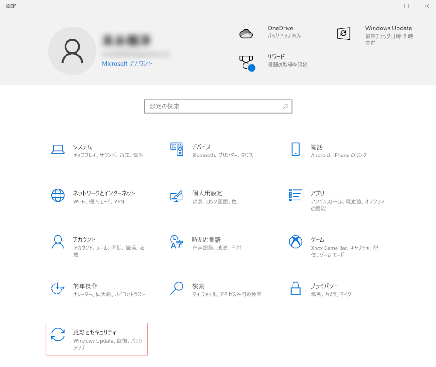Open the Microsoft アカウント link
436x367 pixels.
click(x=127, y=63)
